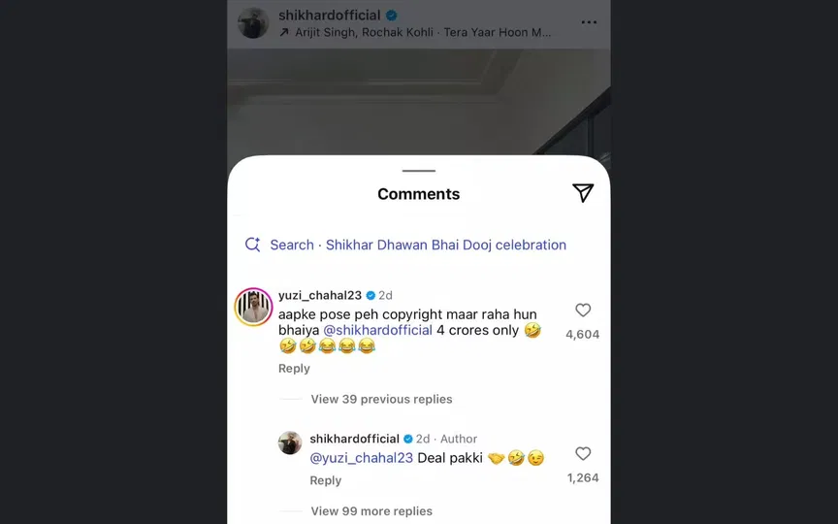This screenshot has height=524, width=838.
Task: Reply to shikhardofficial's Deal pakki comment
Action: (x=325, y=481)
